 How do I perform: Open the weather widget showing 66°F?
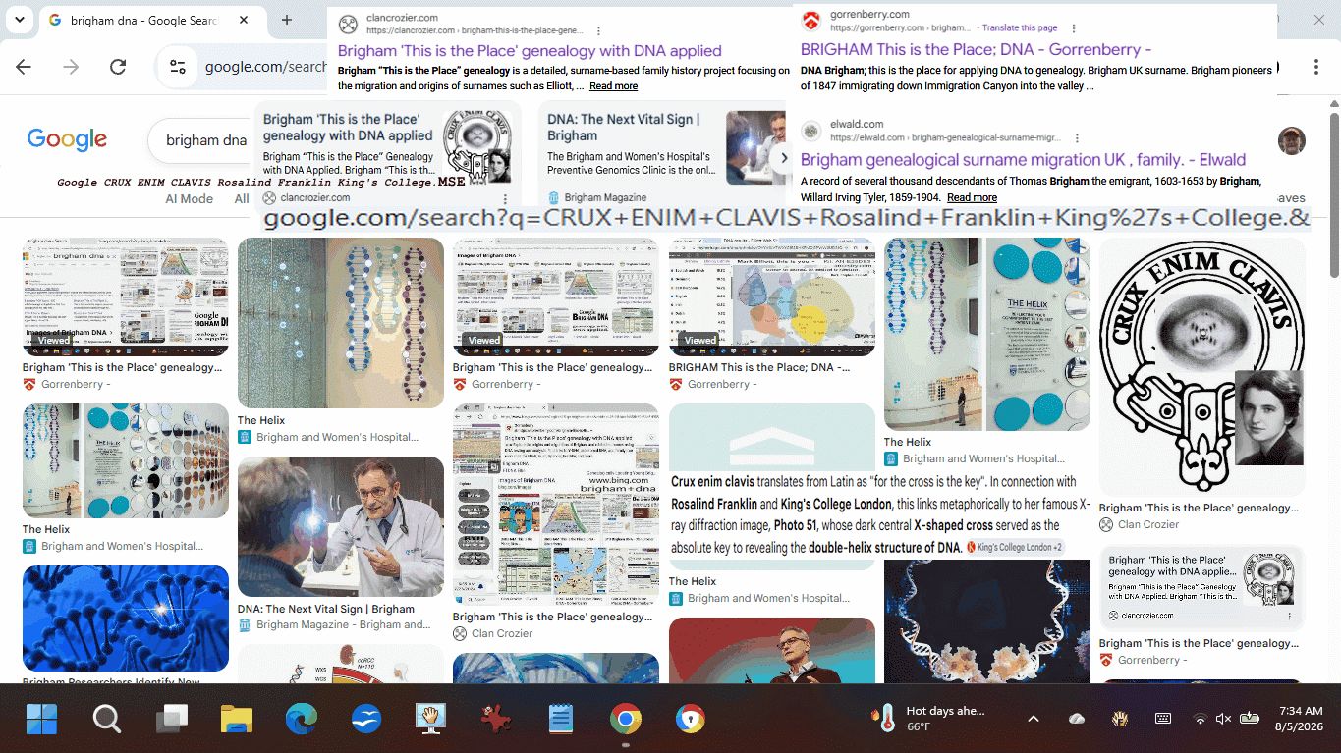[927, 719]
